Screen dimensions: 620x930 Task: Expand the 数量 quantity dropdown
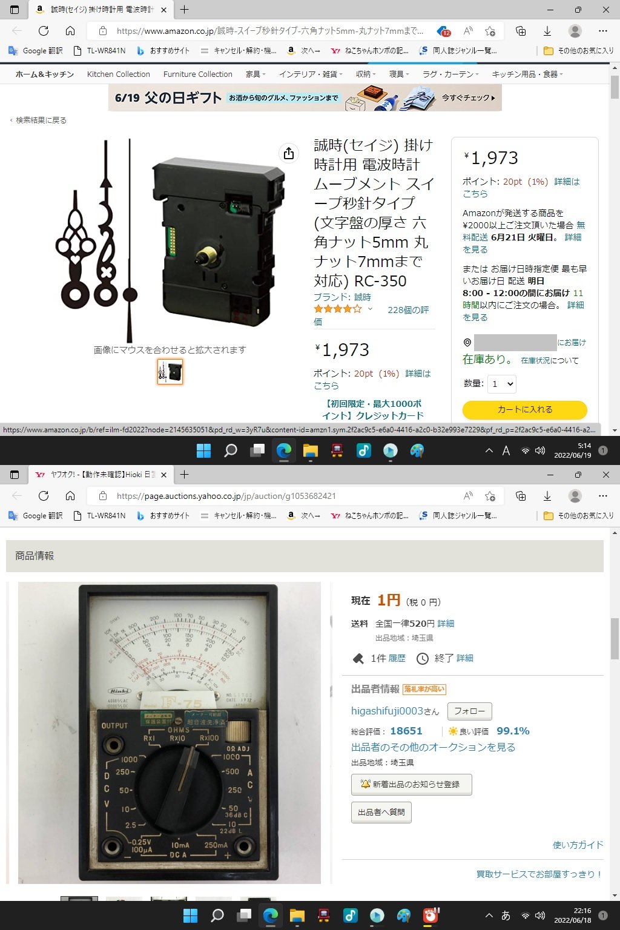501,384
